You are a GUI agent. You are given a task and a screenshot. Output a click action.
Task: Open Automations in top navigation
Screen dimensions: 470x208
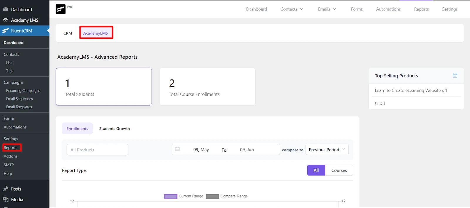click(x=388, y=9)
